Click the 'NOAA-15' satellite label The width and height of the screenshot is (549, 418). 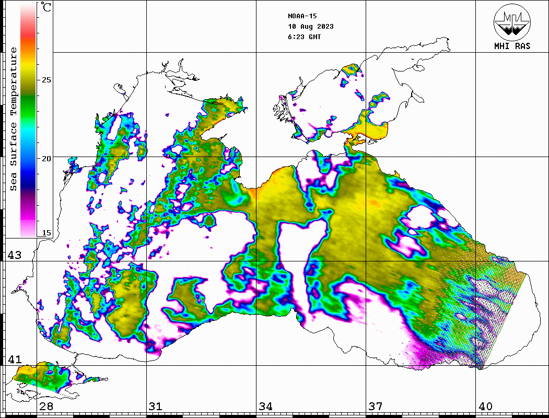tap(302, 16)
